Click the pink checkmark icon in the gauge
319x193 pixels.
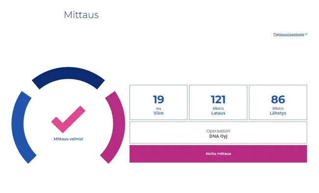coord(68,119)
